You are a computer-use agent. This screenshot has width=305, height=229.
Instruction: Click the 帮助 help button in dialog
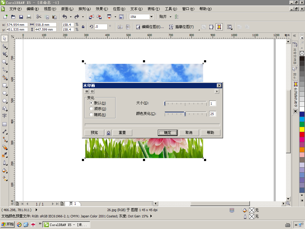(x=211, y=133)
